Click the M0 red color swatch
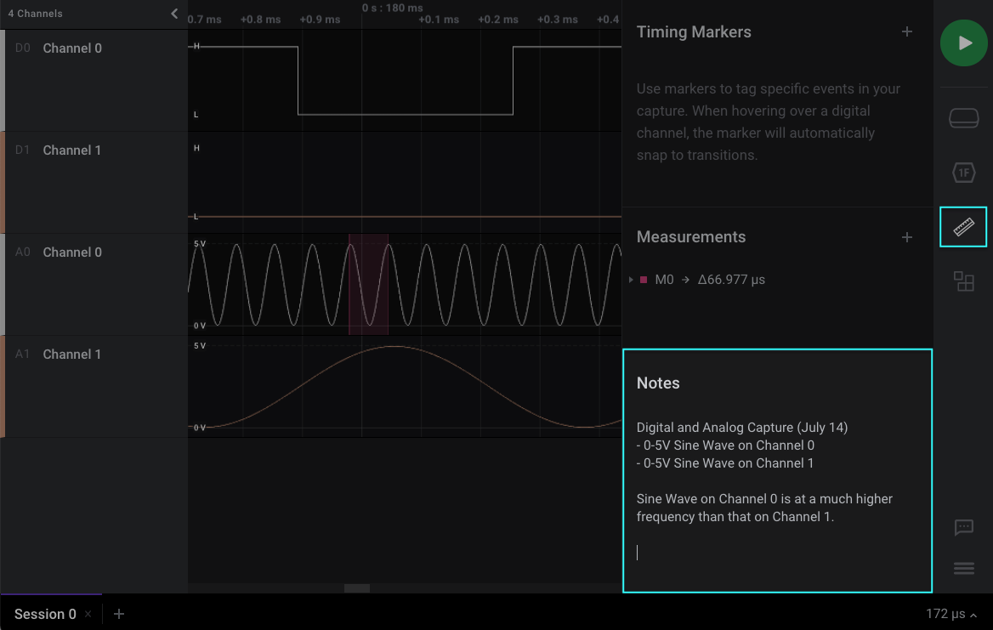The width and height of the screenshot is (993, 630). (644, 280)
